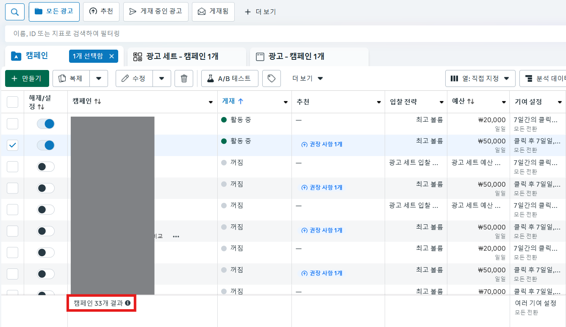
Task: Close the 1개 선택함 filter chip
Action: coord(112,56)
